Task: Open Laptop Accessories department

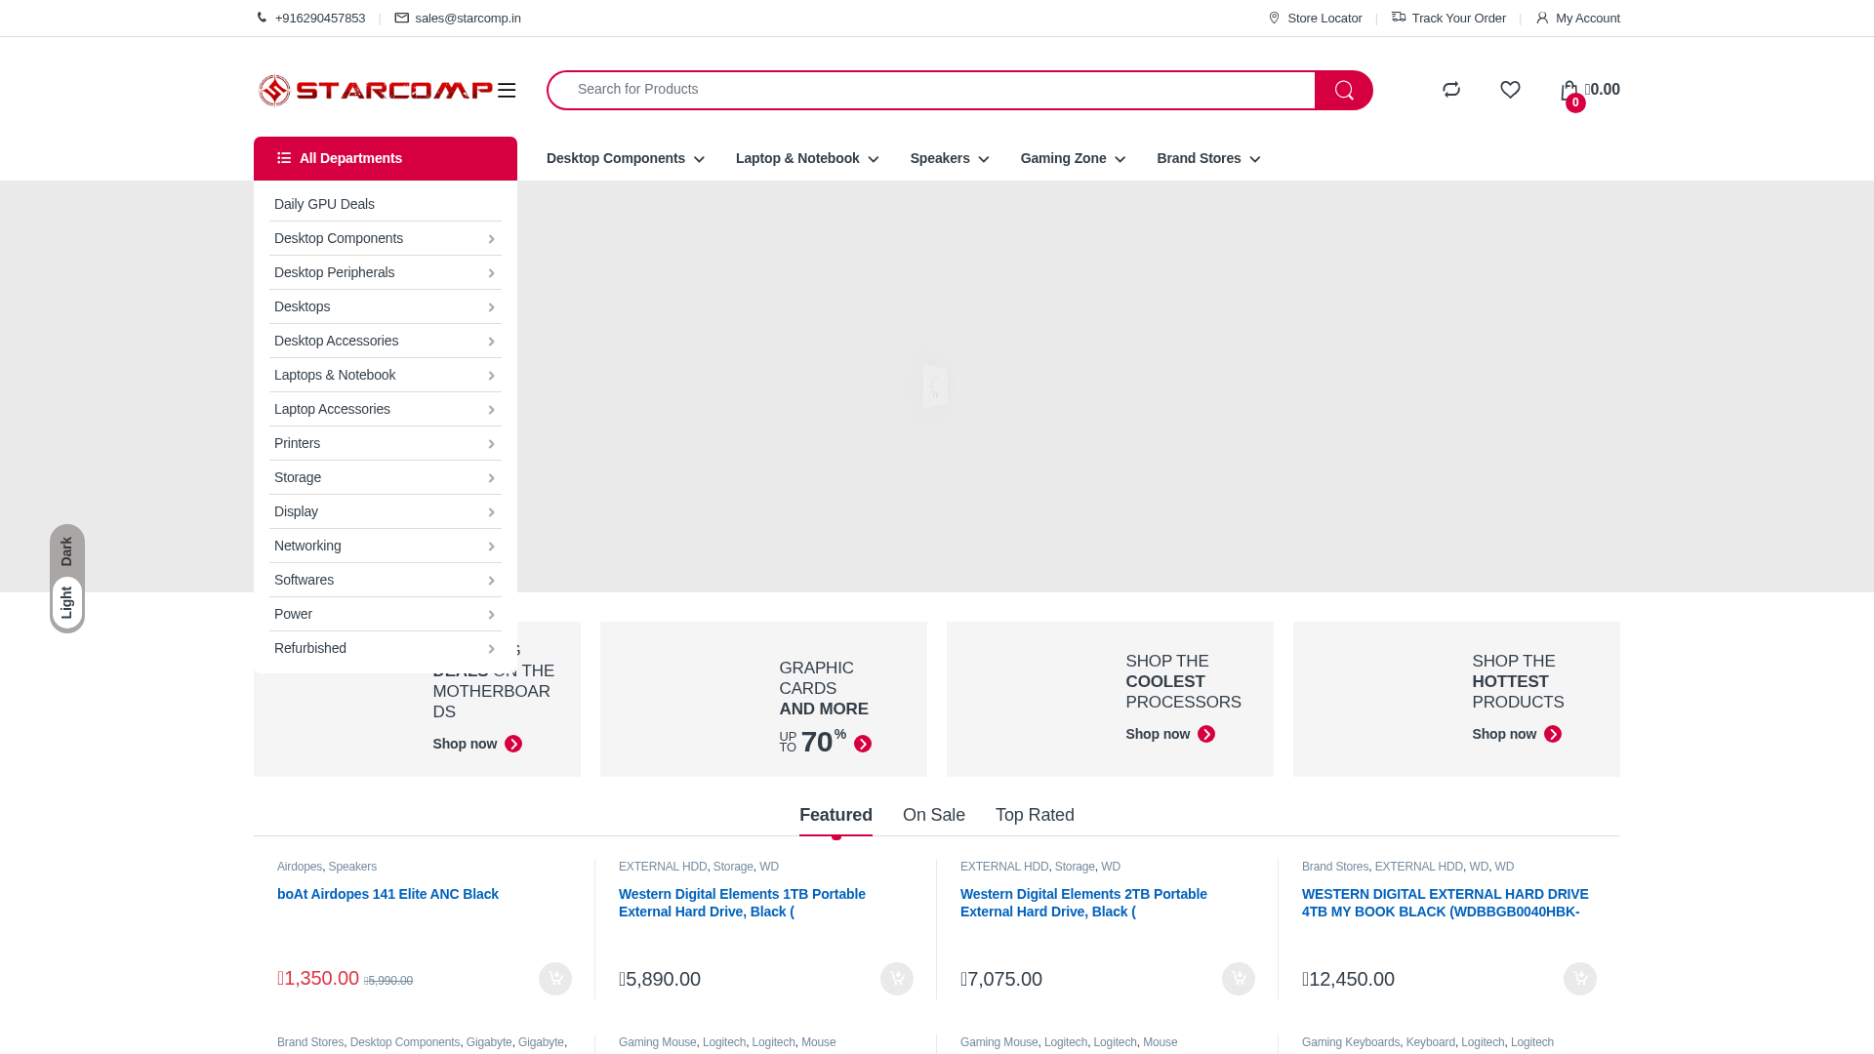Action: 386,409
